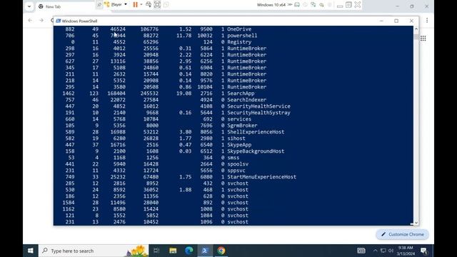Click the VMware network adapter icon
This screenshot has height=257, width=457.
[313, 5]
